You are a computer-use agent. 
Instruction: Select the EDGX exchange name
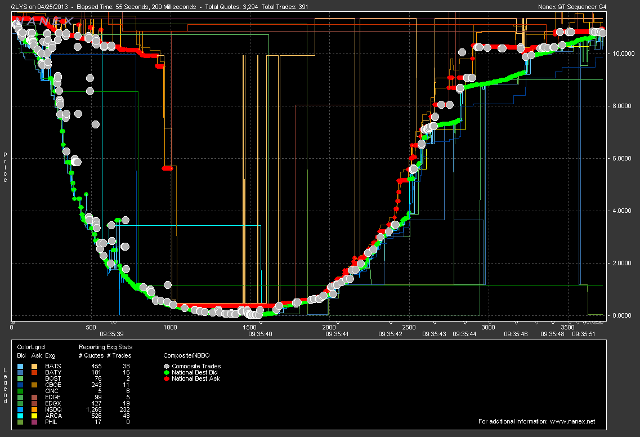53,403
